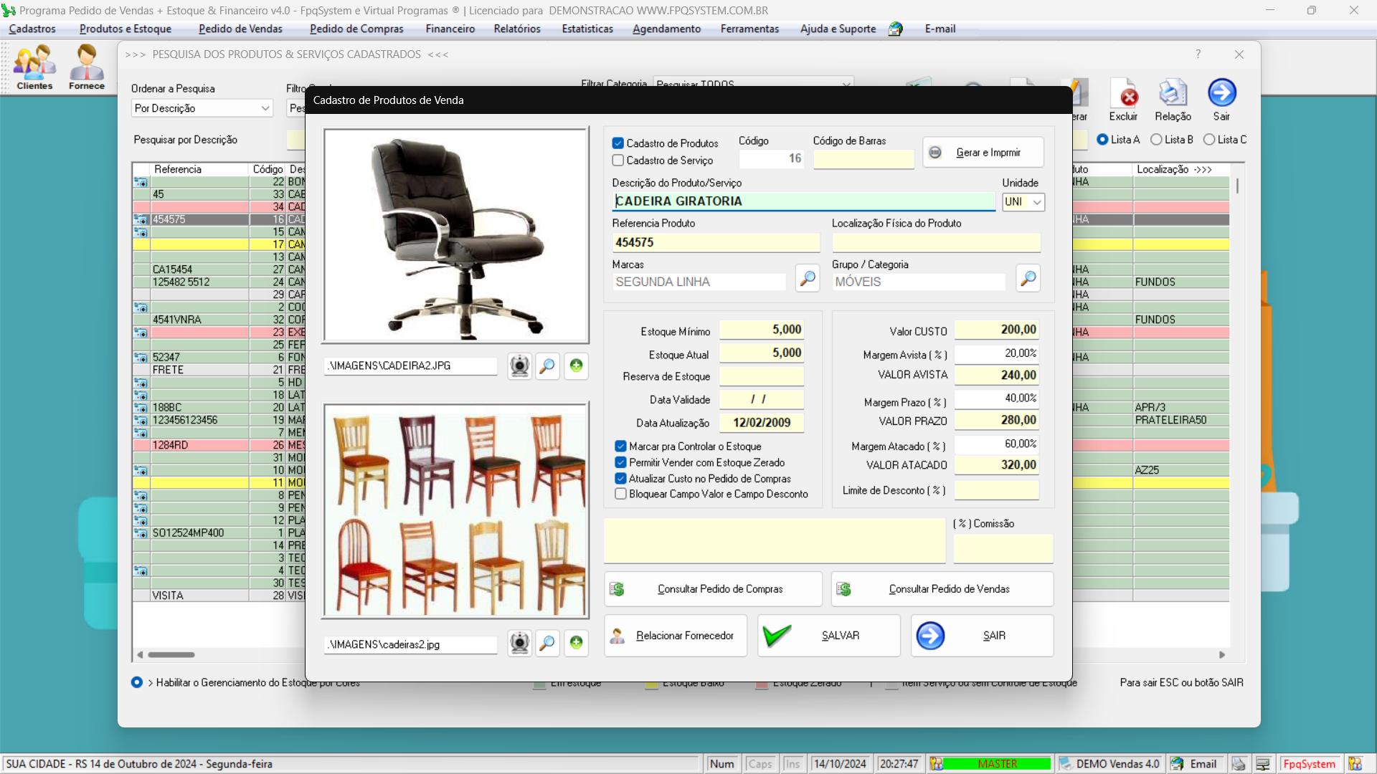Open Grupo / Categoria search magnifier
1377x774 pixels.
(x=1028, y=278)
